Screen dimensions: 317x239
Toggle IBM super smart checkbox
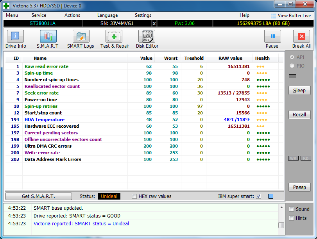pos(259,196)
